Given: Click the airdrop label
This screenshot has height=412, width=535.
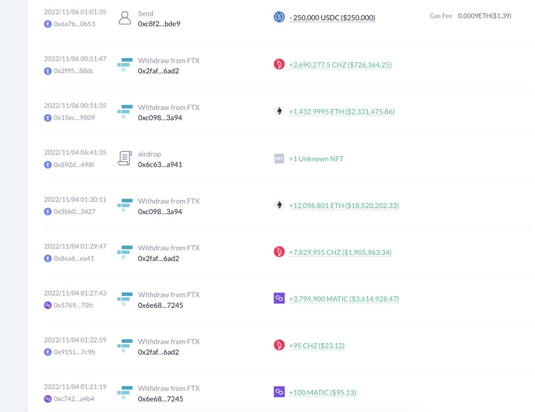Looking at the screenshot, I should [150, 154].
